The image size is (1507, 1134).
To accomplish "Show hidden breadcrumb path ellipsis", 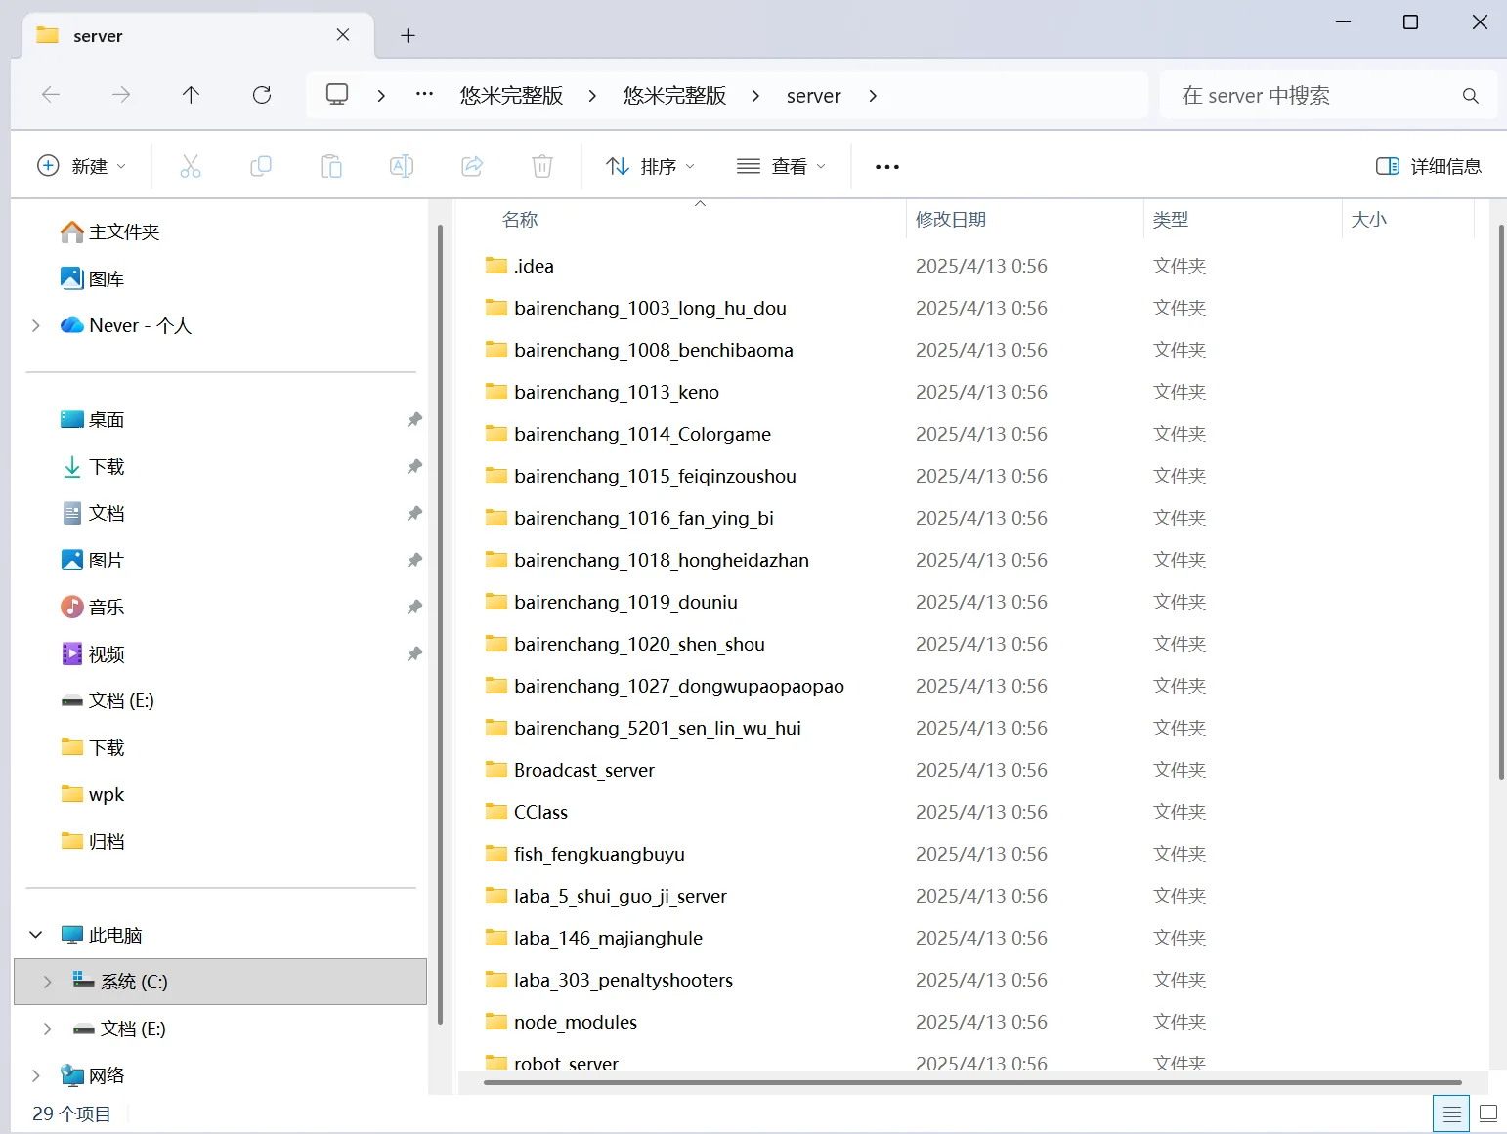I will click(x=424, y=95).
